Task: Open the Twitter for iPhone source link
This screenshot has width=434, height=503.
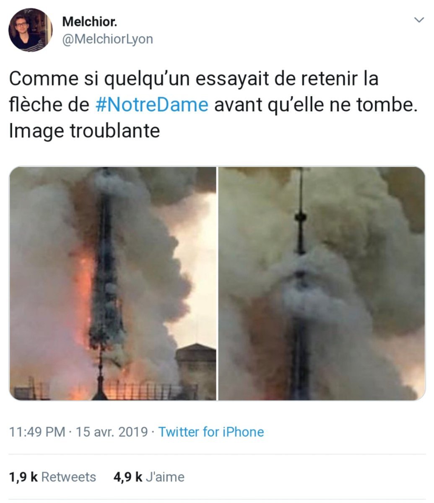Action: coord(211,432)
